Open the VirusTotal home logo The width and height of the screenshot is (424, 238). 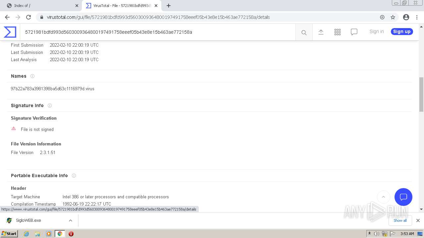(x=10, y=32)
